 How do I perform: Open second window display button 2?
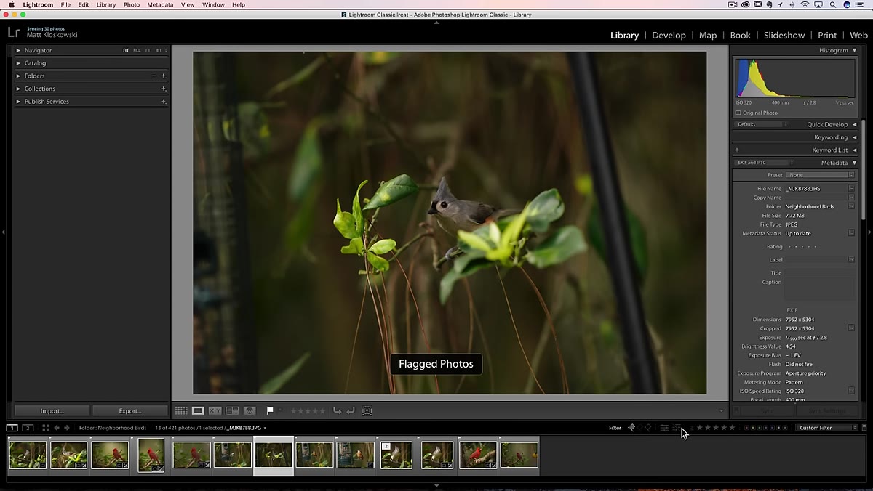click(x=28, y=428)
